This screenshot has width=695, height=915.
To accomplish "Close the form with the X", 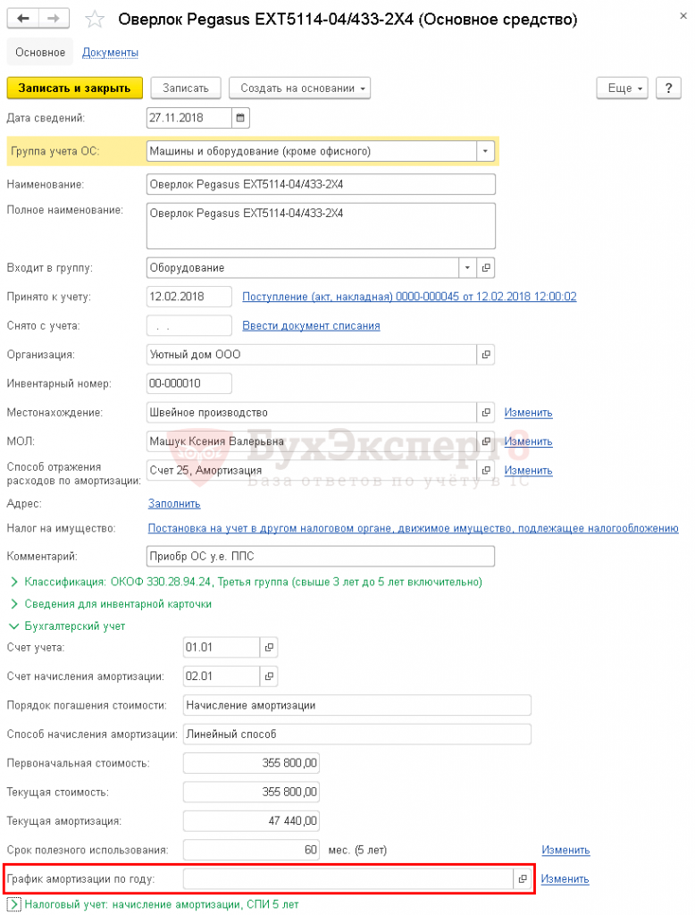I will [x=683, y=16].
